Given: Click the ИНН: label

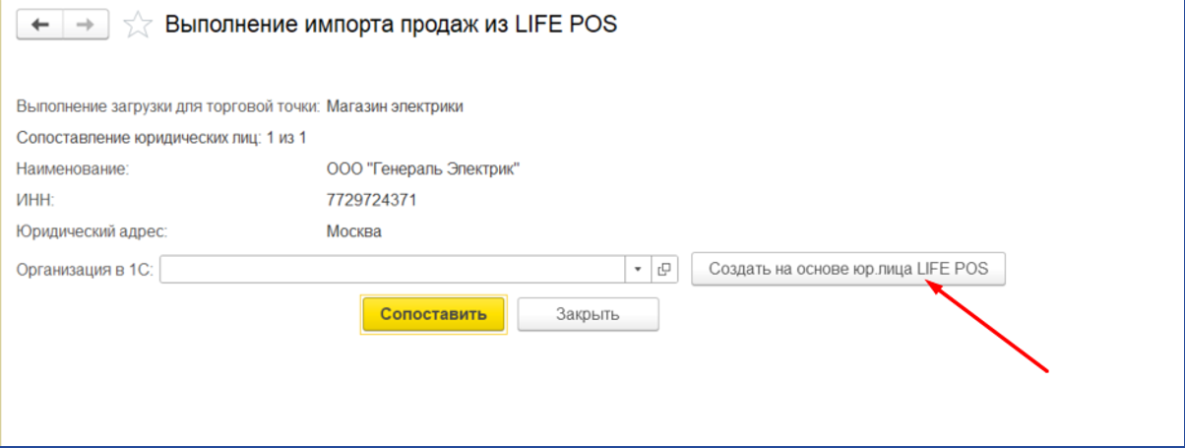Looking at the screenshot, I should [x=34, y=200].
